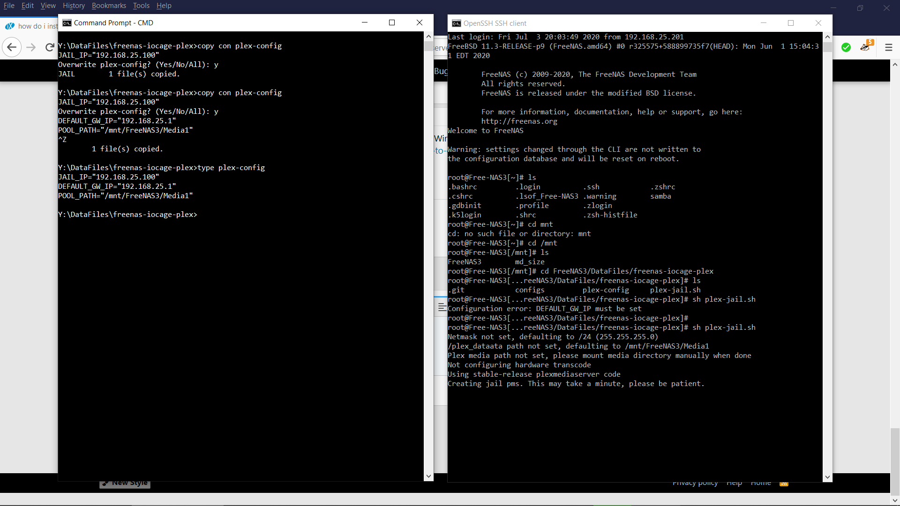Screen dimensions: 900x506
Task: Click 'JAIL 1 file(s) copied.' line
Action: (x=119, y=74)
